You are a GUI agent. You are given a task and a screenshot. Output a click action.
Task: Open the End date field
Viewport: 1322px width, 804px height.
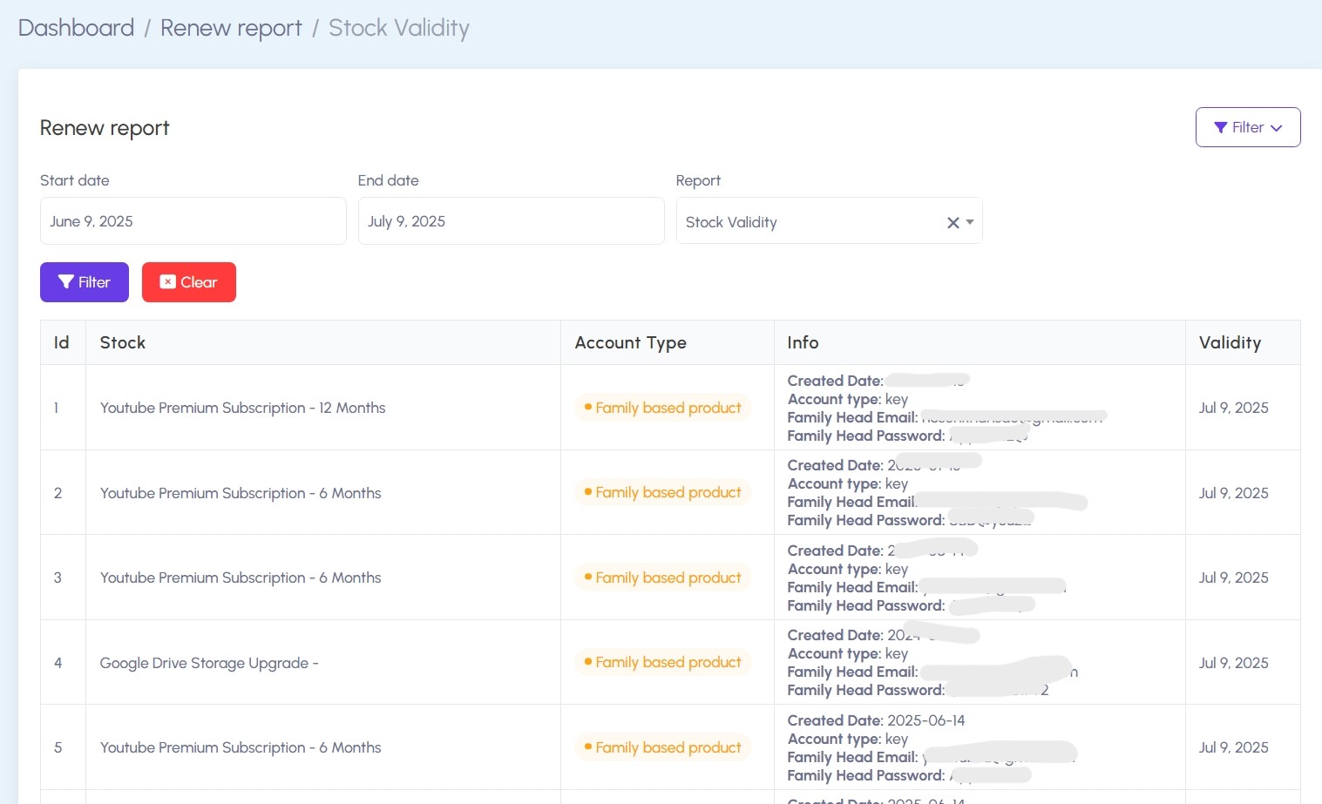tap(512, 221)
